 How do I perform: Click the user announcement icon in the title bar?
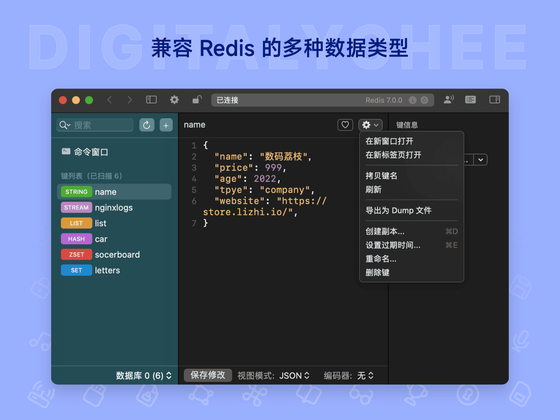pos(448,99)
